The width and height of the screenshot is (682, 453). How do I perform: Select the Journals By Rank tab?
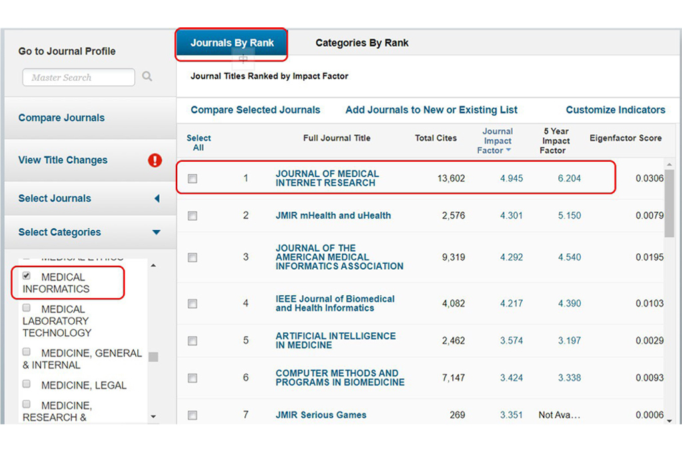tap(232, 43)
